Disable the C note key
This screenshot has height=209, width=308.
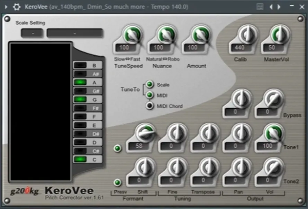coord(88,159)
